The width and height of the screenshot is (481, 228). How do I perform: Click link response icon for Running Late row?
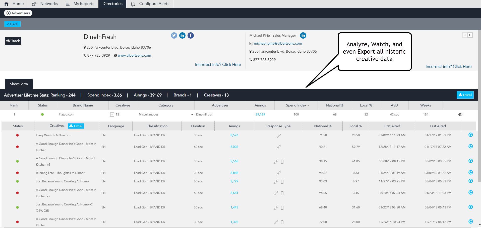click(278, 173)
